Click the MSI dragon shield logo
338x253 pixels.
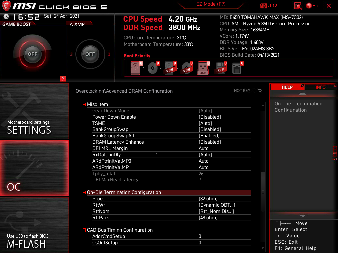click(x=6, y=6)
